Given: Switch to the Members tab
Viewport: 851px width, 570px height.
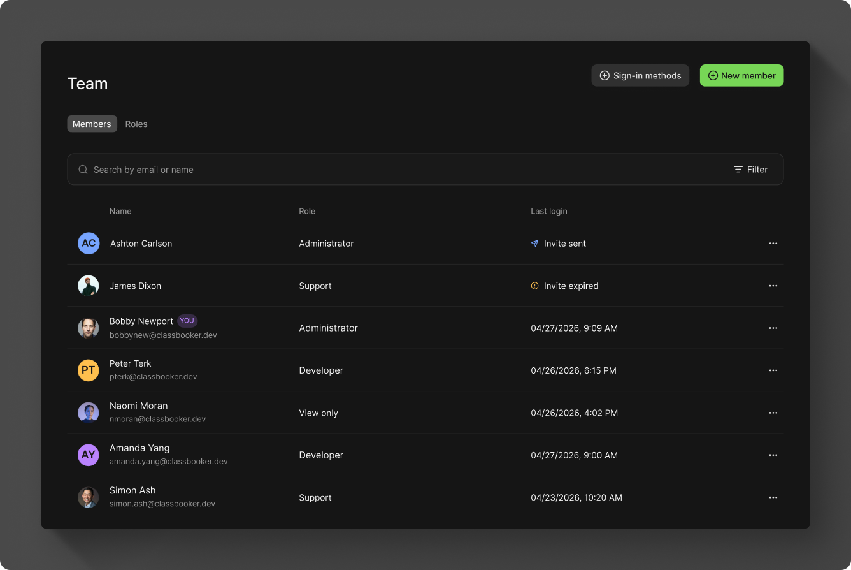Looking at the screenshot, I should pyautogui.click(x=92, y=124).
